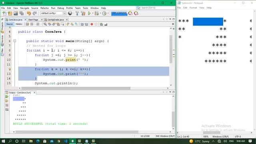Viewport: 256px width, 144px height.
Task: Open the Services side panel
Action: tap(2, 41)
